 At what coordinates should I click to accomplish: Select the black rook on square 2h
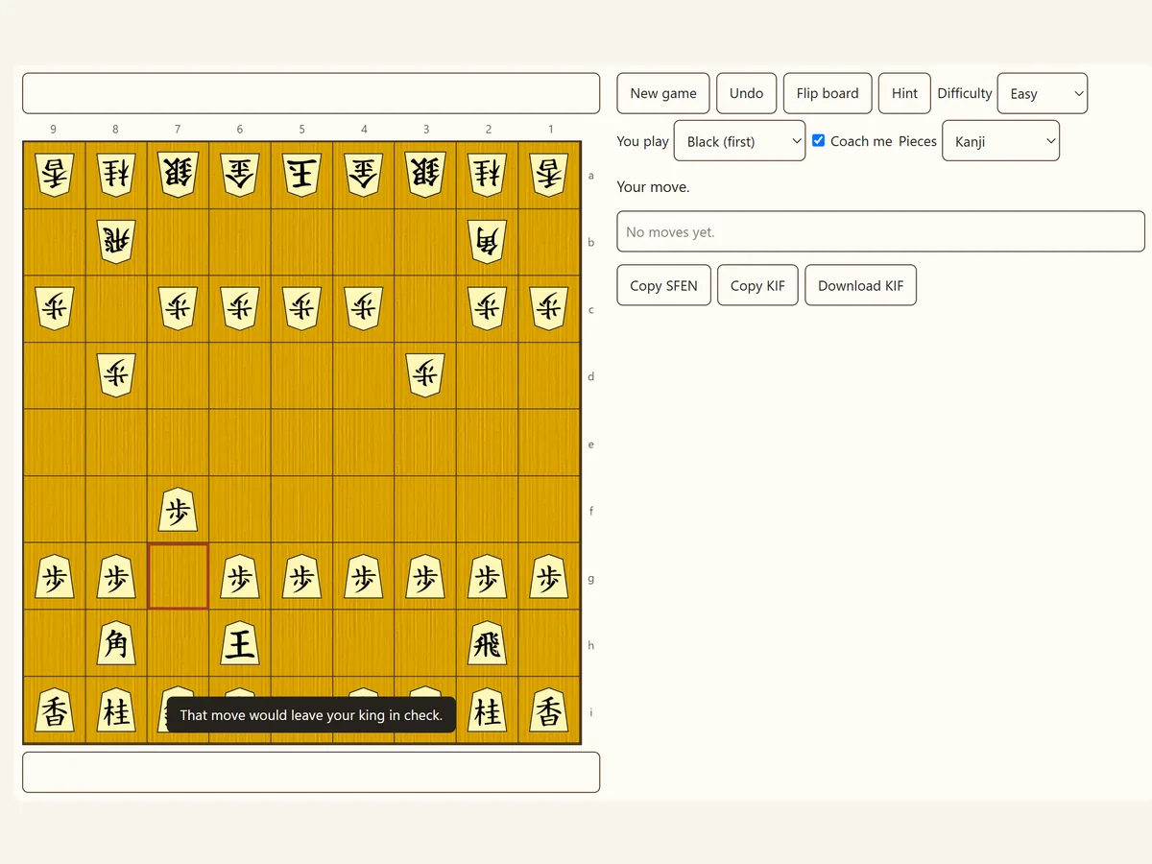(488, 644)
